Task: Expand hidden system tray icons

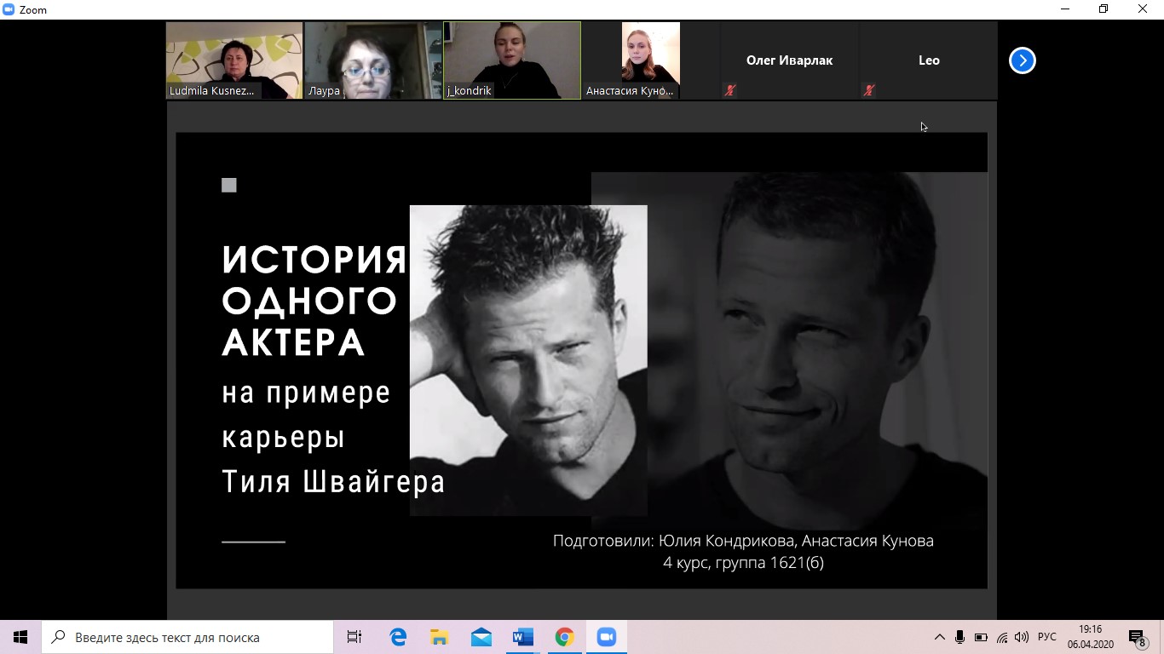Action: point(940,637)
